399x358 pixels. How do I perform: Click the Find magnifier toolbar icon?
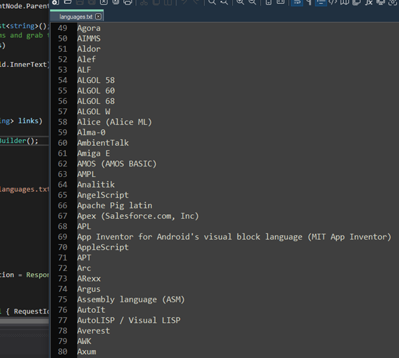[211, 2]
